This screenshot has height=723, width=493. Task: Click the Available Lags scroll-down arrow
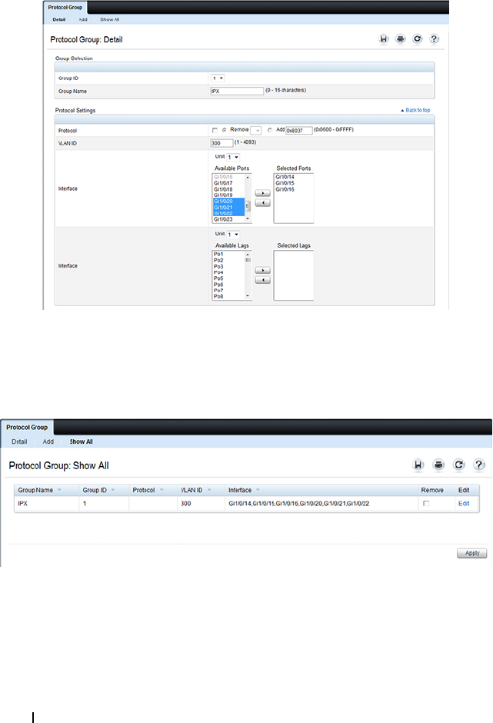[248, 296]
